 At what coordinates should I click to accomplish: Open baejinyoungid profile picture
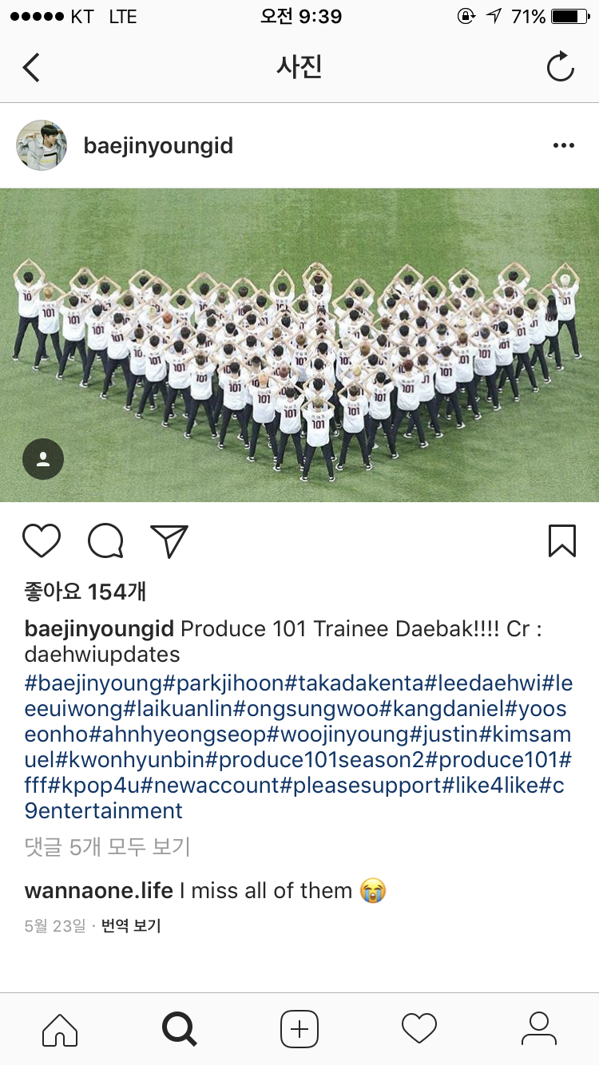click(42, 145)
